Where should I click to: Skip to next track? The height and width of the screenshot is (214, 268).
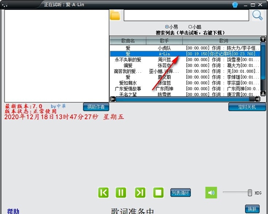140,193
